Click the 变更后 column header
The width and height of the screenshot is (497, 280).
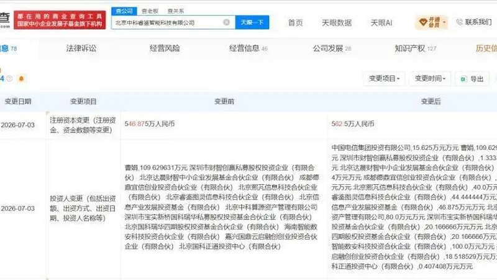coord(431,101)
